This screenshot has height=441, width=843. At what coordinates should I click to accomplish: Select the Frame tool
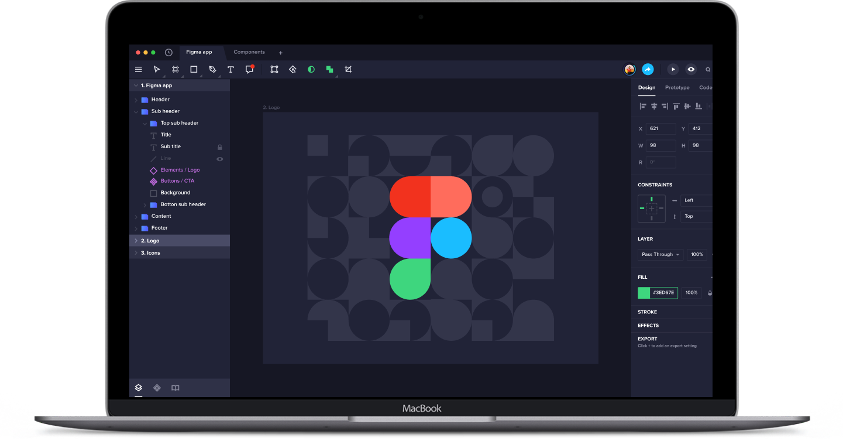[x=176, y=69]
